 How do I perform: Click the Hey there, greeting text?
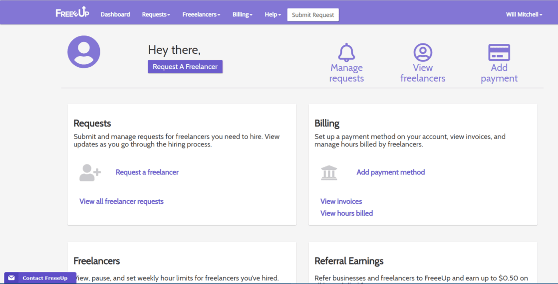(174, 50)
